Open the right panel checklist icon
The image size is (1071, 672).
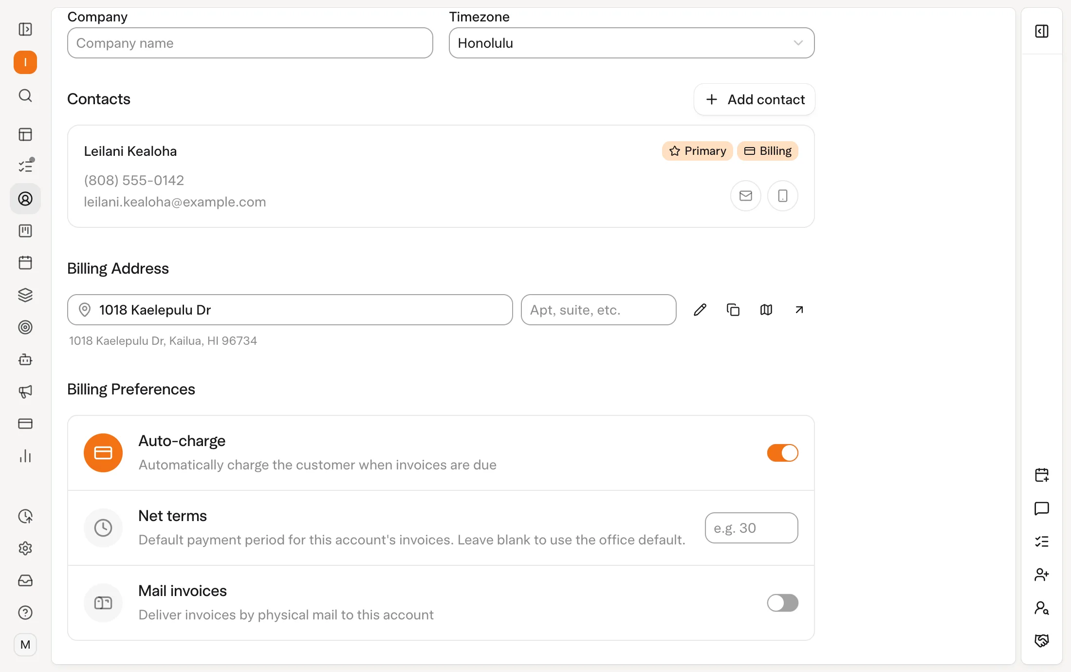click(x=1042, y=541)
